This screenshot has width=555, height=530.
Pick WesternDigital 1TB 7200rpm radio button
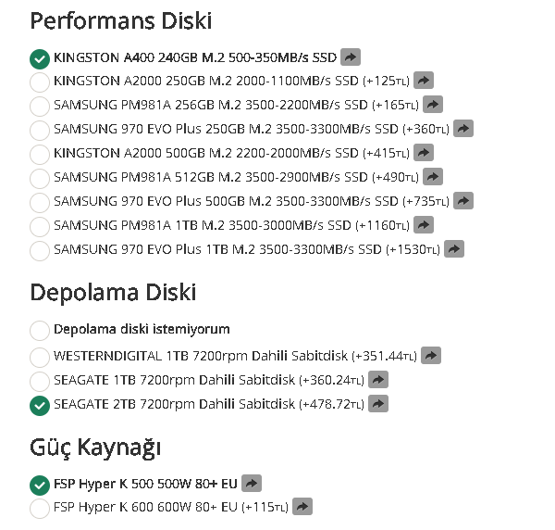(40, 356)
